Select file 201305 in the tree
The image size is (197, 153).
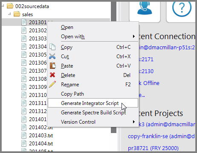38,54
